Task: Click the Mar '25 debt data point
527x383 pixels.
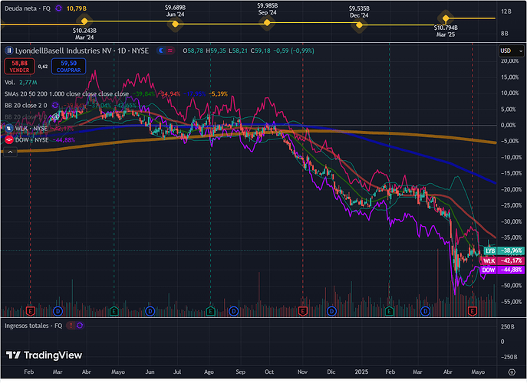Action: point(446,18)
